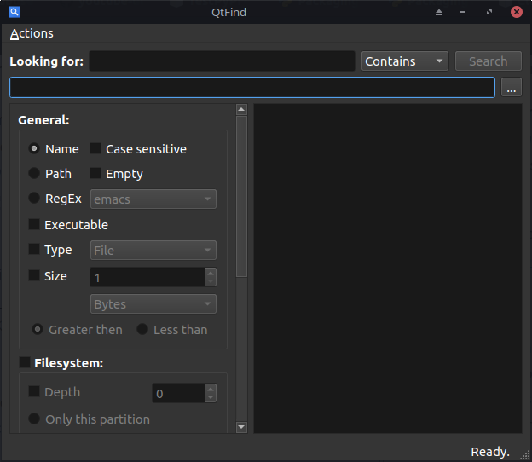The height and width of the screenshot is (462, 532).
Task: Open the emacs regex type dropdown
Action: (x=153, y=199)
